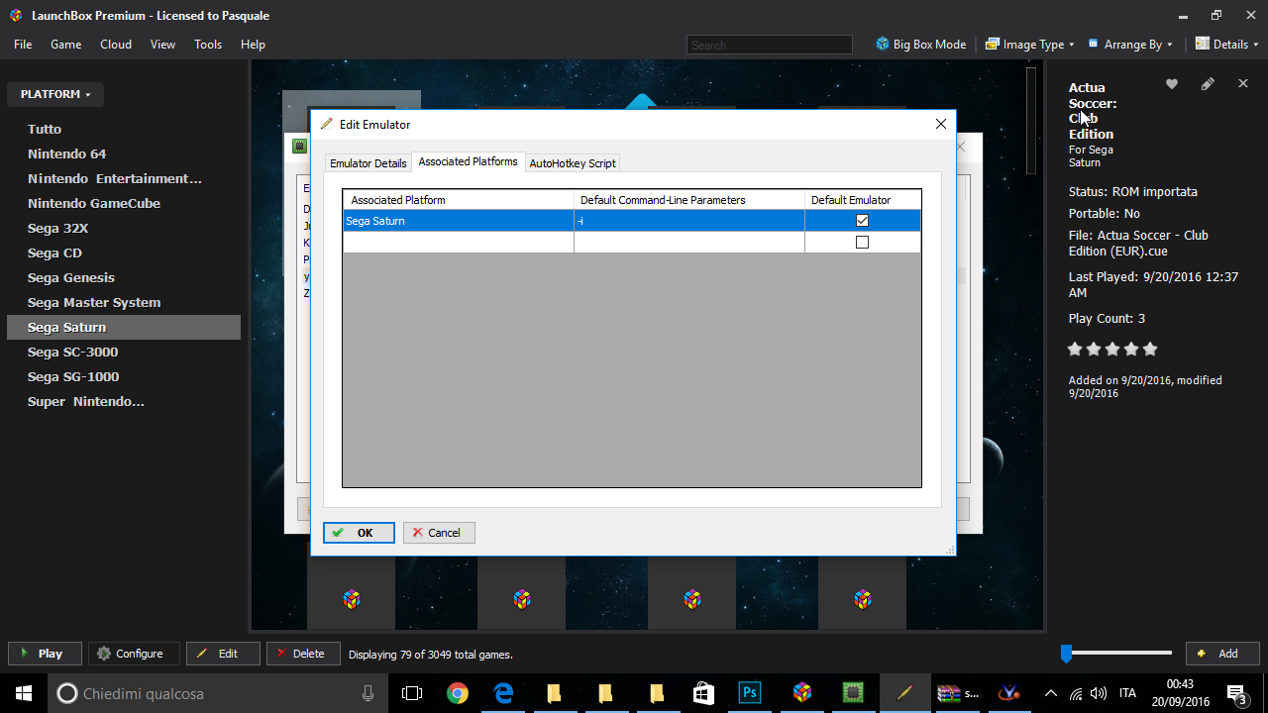Select Sega CD platform
This screenshot has width=1268, height=713.
[x=124, y=253]
